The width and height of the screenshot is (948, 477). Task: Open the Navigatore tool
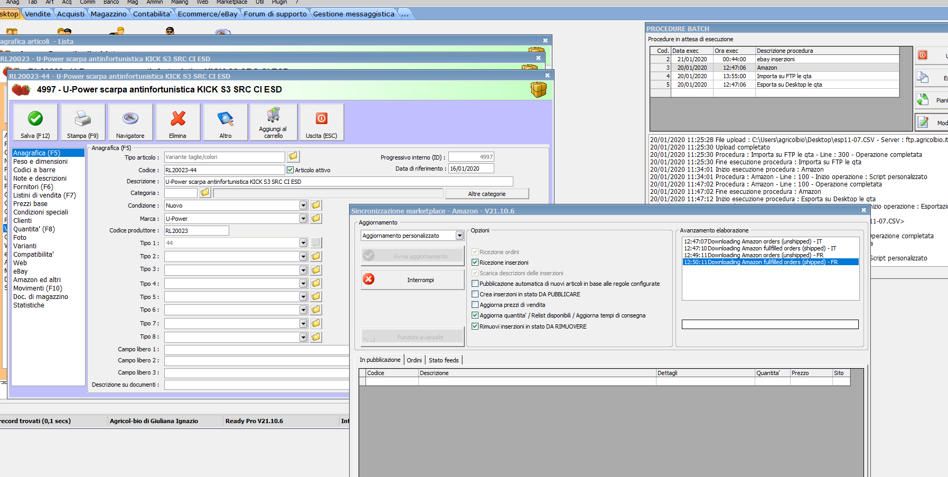tap(130, 122)
